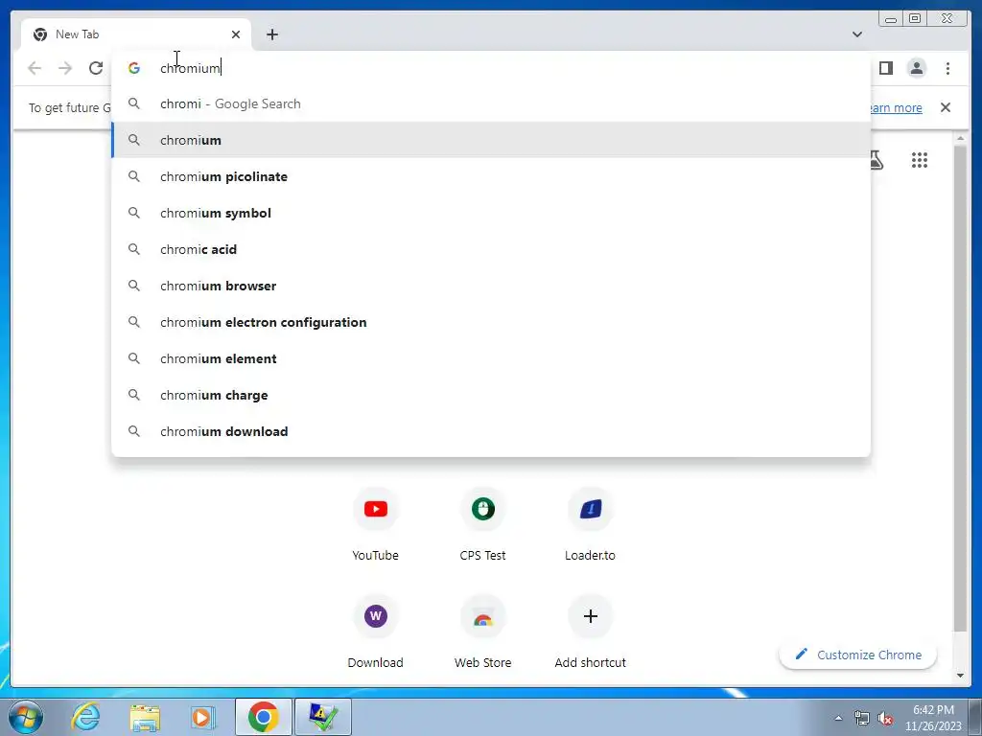Screen dimensions: 982x736
Task: Select the New Tab tab
Action: [136, 34]
